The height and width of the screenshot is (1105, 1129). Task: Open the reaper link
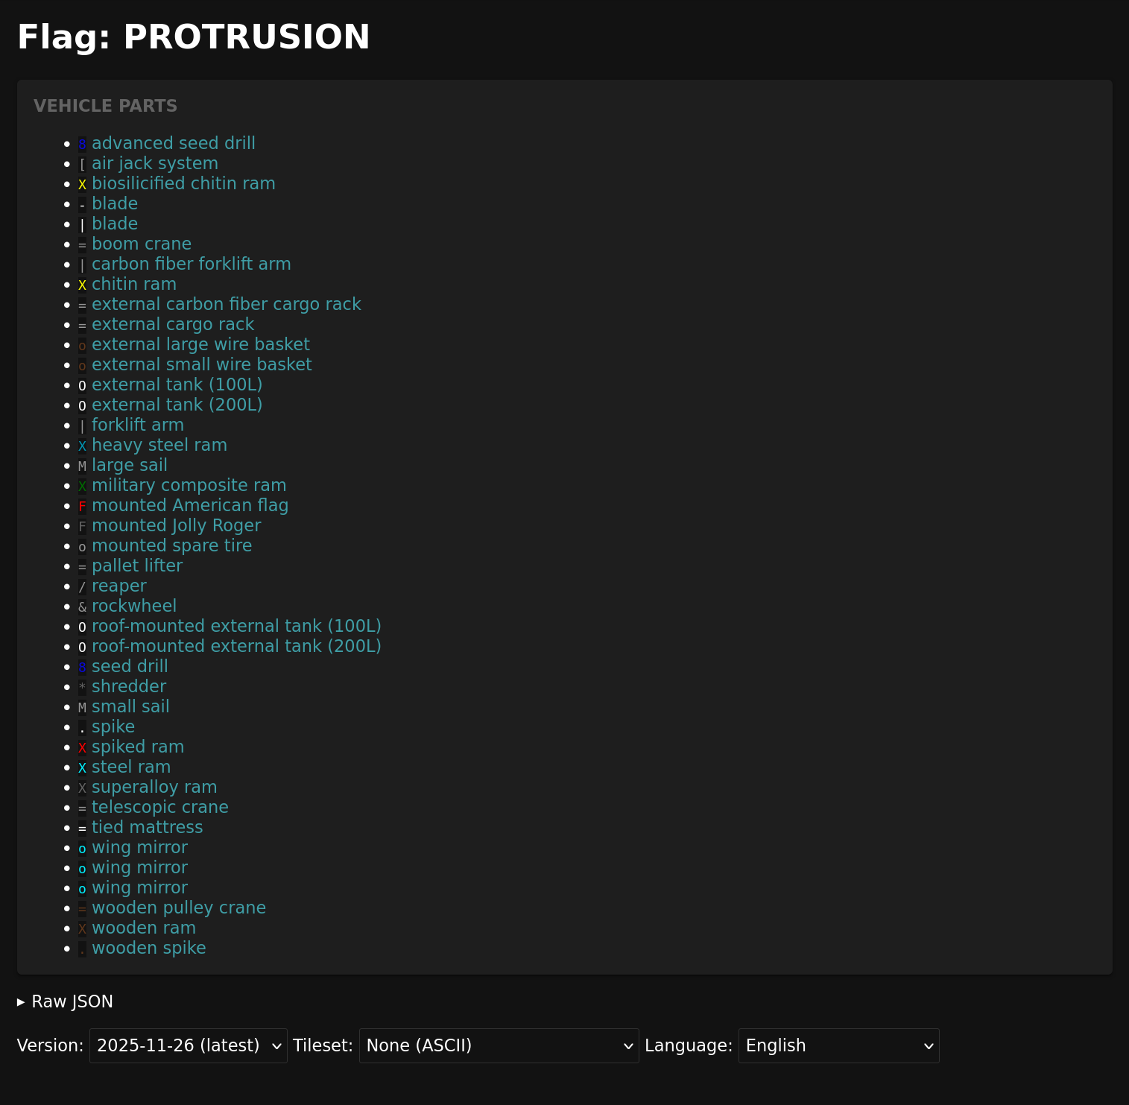(119, 586)
